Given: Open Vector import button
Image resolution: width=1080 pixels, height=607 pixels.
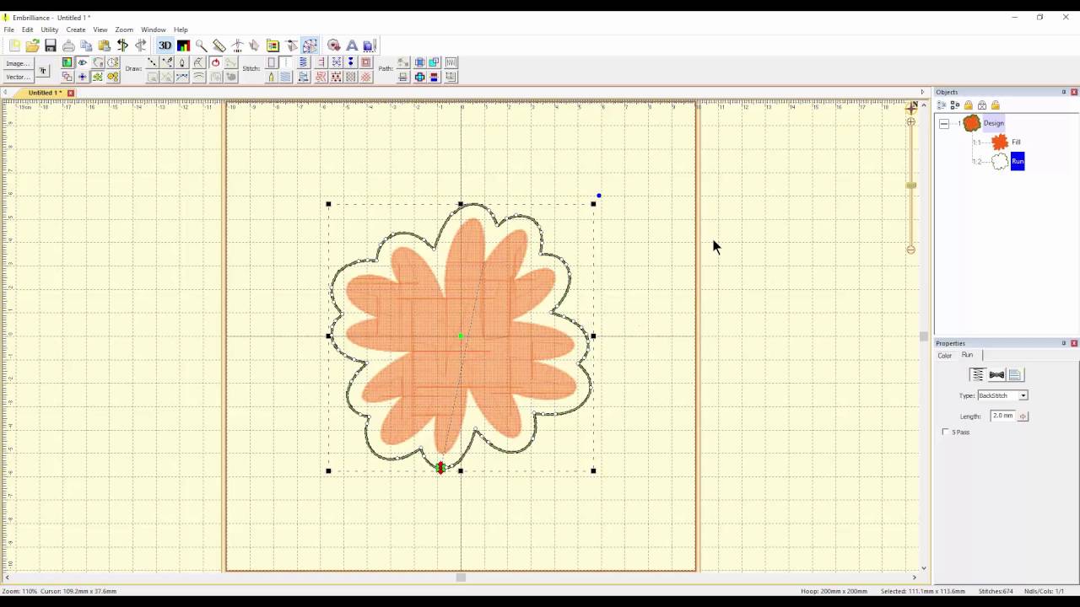Looking at the screenshot, I should click(x=16, y=77).
